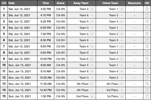
Task: Open Citi-SH arena for game 6
Action: pyautogui.click(x=61, y=40)
